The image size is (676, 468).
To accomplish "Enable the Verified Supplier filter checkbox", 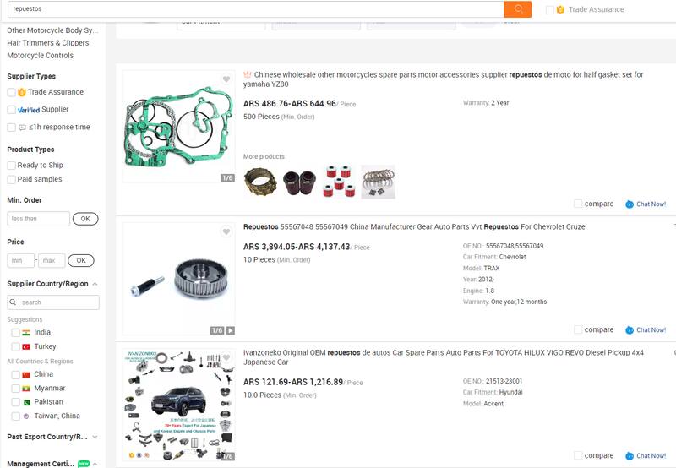I will 12,110.
